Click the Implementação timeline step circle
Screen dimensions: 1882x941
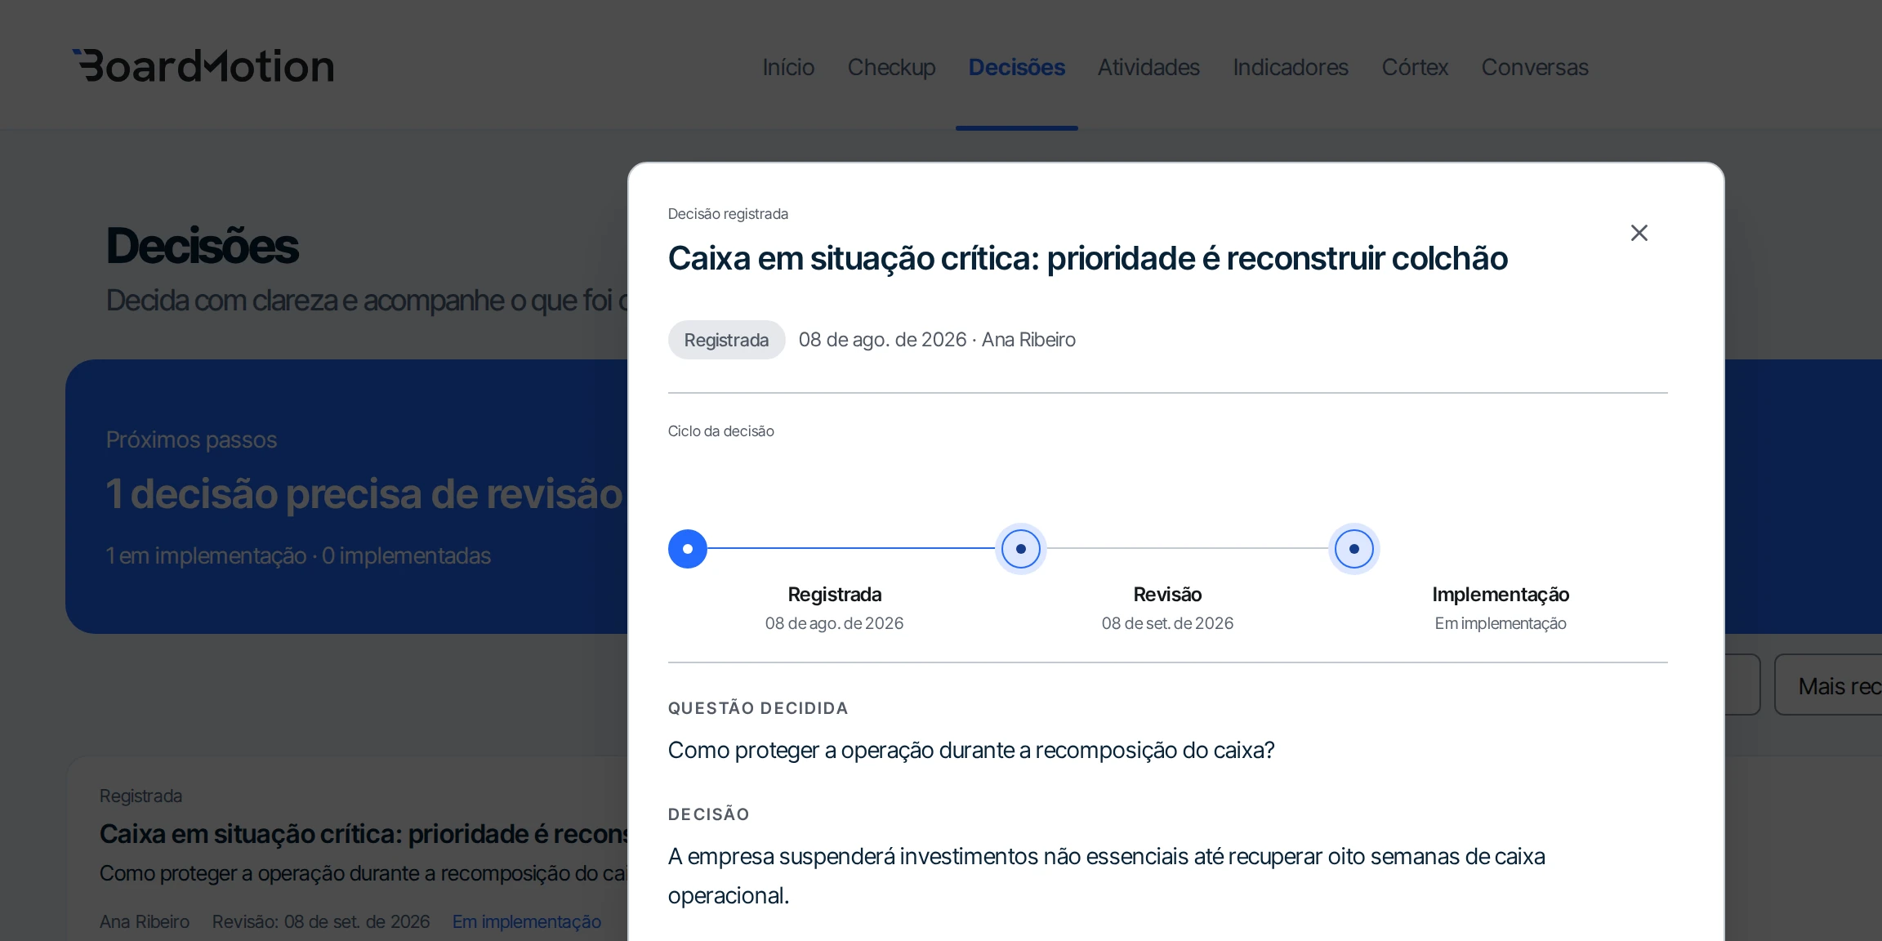point(1354,549)
